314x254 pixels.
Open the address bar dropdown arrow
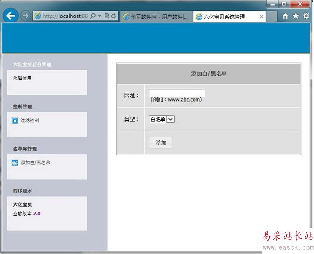point(100,16)
